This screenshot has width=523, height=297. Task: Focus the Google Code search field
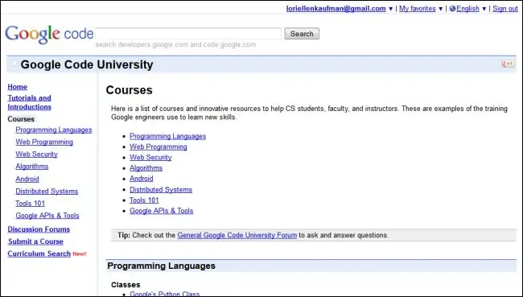pos(188,34)
